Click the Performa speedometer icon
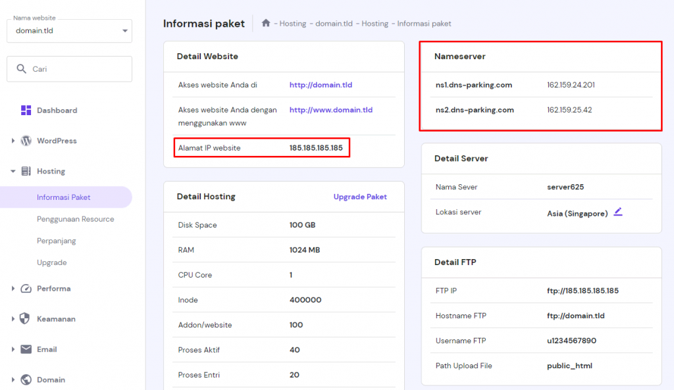 tap(26, 289)
